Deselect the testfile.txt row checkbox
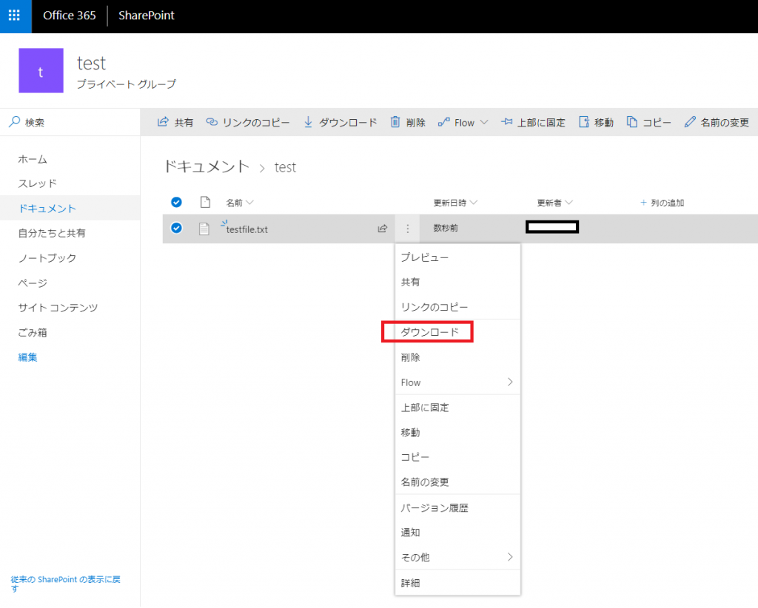Image resolution: width=758 pixels, height=608 pixels. 176,228
